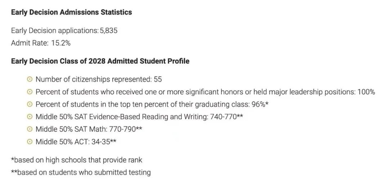The height and width of the screenshot is (187, 389).
Task: Click the Class of 2028 Admitted Student Profile heading
Action: [x=100, y=61]
